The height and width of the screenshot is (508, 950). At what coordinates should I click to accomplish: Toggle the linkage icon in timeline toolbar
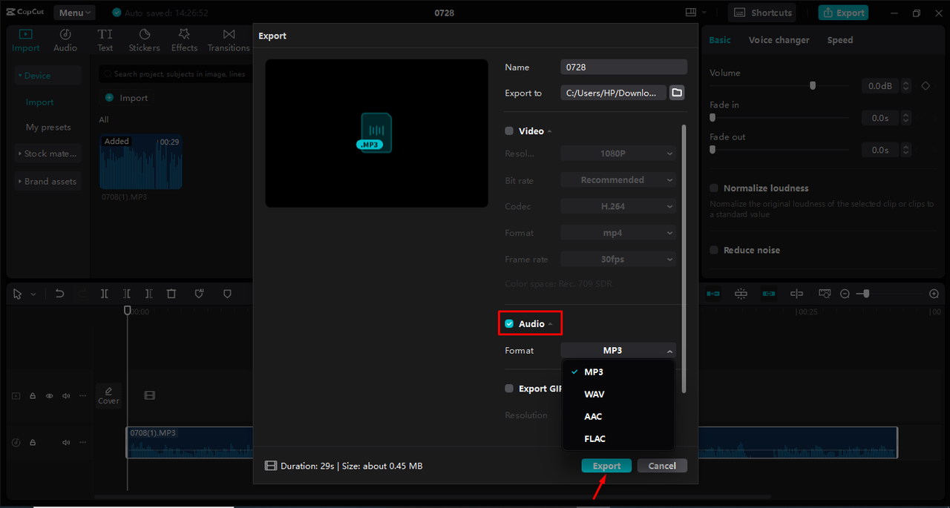(x=769, y=294)
